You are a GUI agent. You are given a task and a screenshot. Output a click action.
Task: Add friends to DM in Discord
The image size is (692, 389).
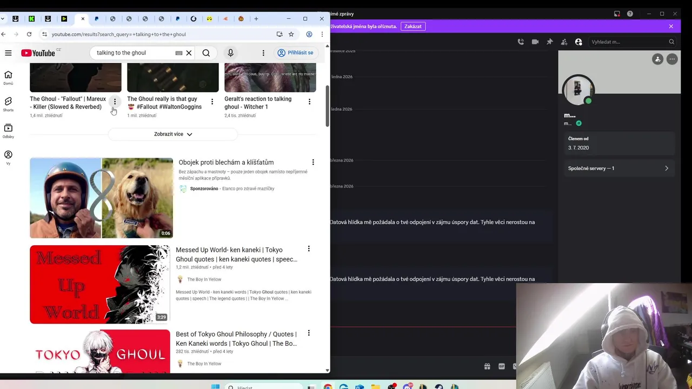(x=564, y=42)
